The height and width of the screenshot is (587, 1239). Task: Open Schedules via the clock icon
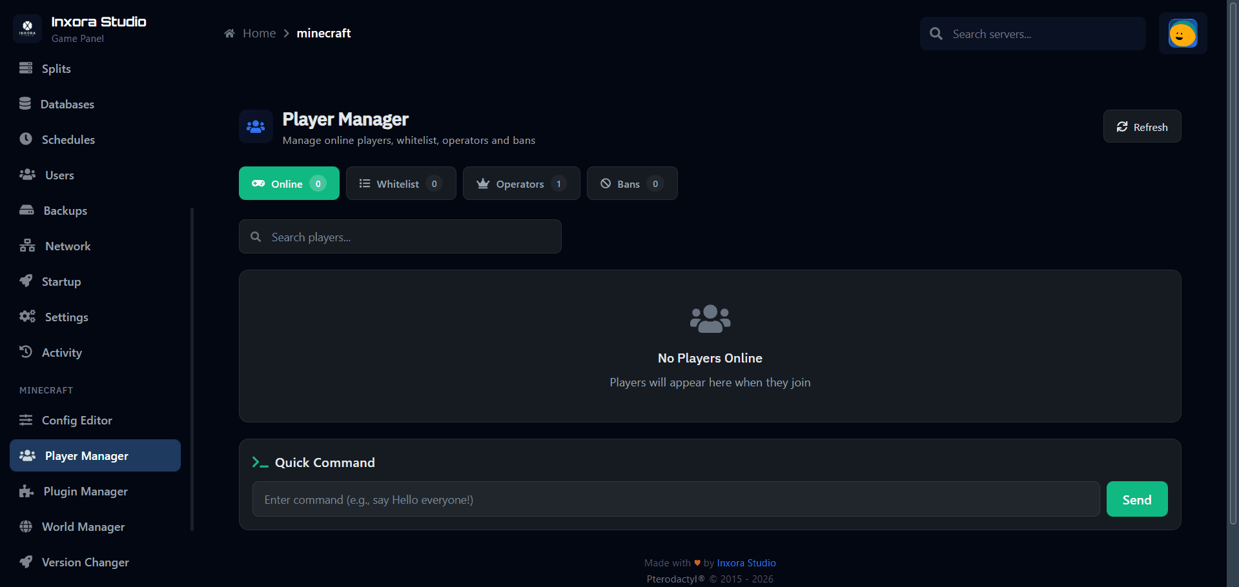coord(26,139)
